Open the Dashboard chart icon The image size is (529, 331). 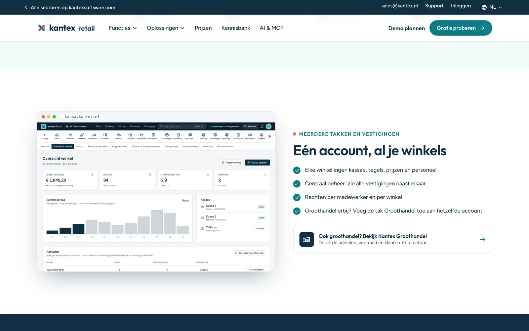click(142, 135)
